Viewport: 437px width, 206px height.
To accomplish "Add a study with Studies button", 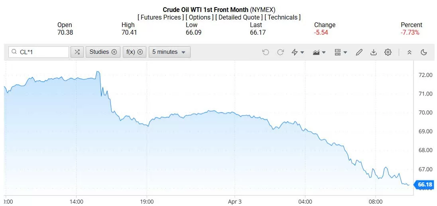I will pyautogui.click(x=103, y=52).
